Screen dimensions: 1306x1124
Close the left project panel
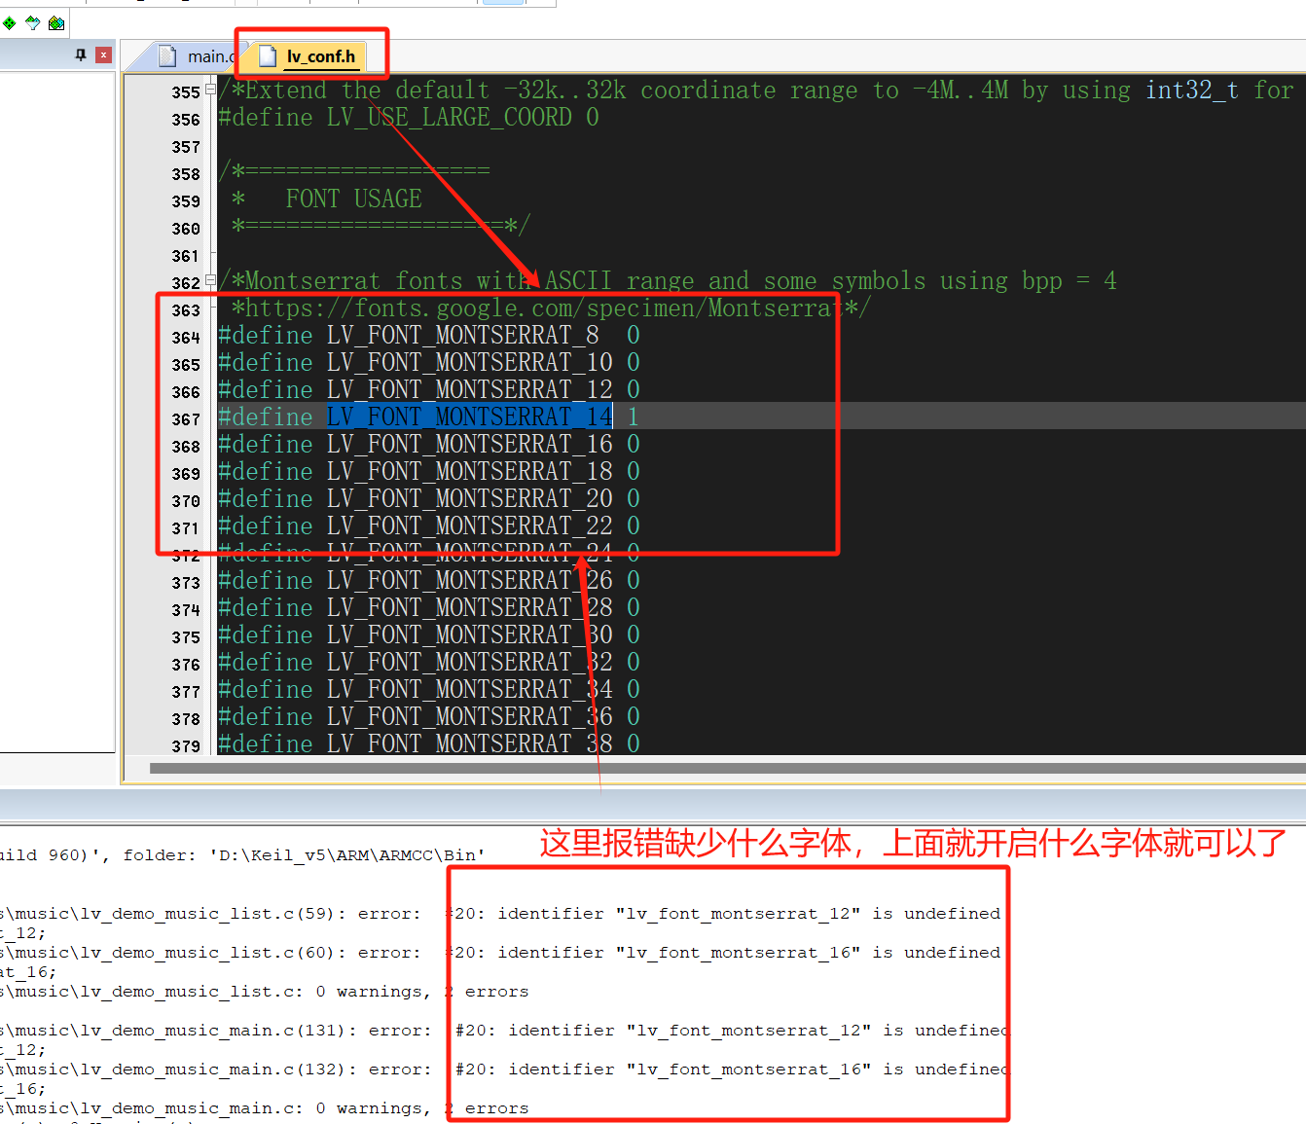[103, 55]
